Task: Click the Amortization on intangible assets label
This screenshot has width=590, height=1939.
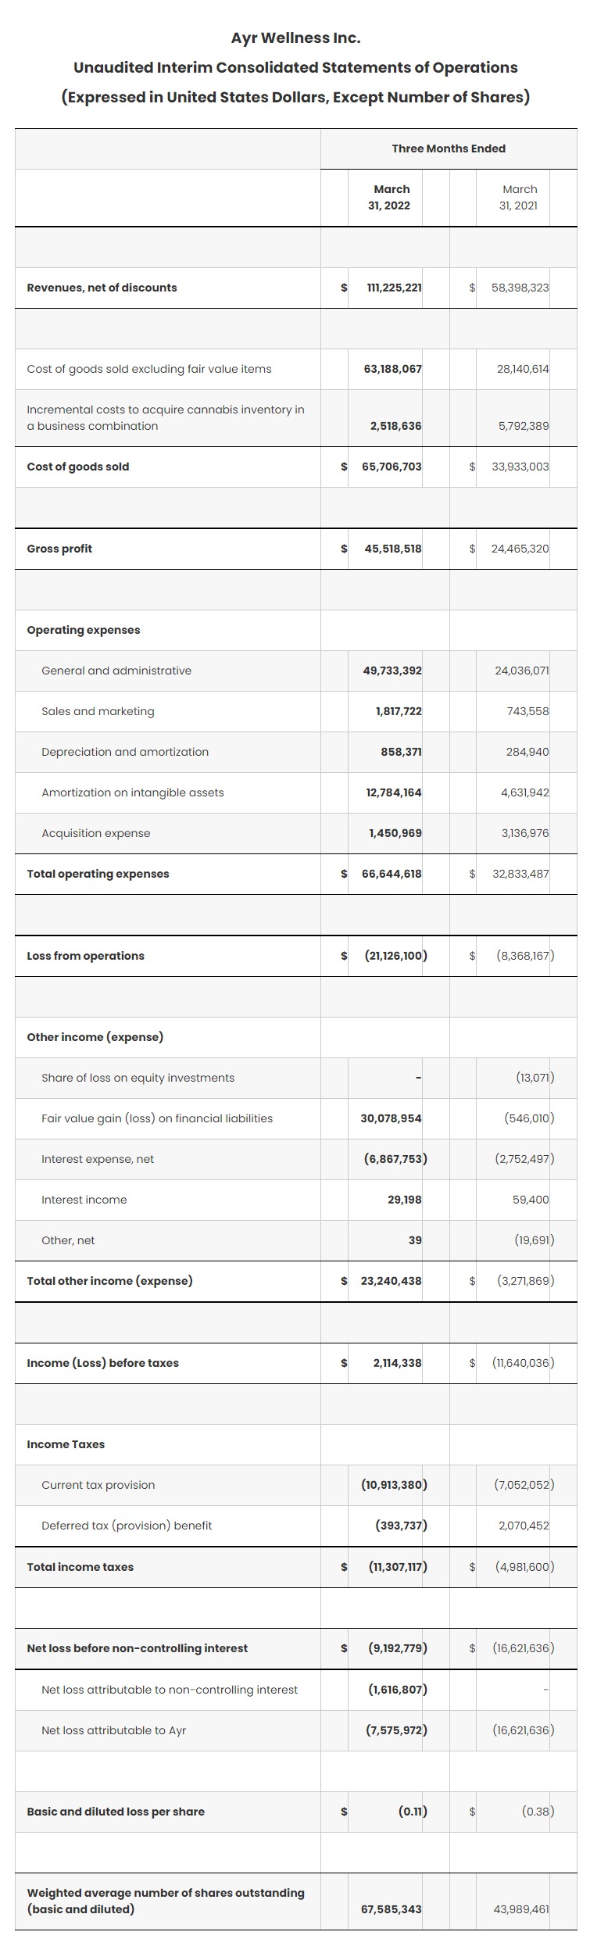Action: pos(133,792)
